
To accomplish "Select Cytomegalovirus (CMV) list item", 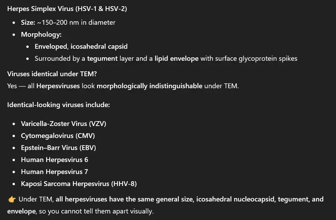I will pos(58,136).
